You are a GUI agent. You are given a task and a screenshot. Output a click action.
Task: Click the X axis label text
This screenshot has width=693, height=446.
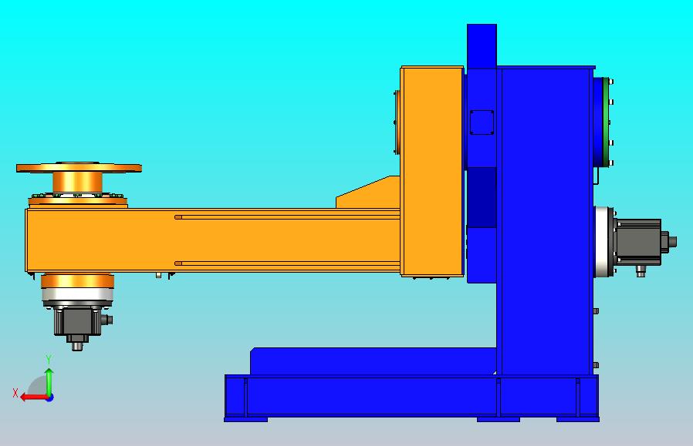(15, 393)
